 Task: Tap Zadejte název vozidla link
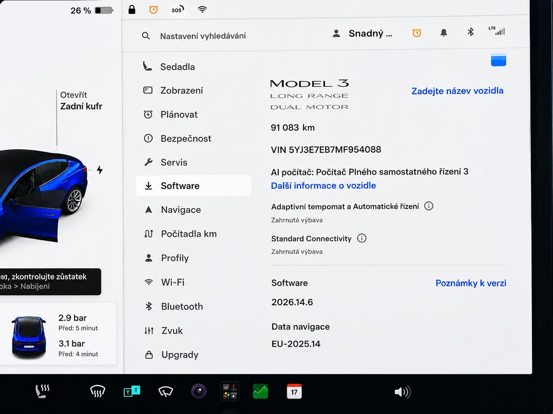tap(457, 91)
